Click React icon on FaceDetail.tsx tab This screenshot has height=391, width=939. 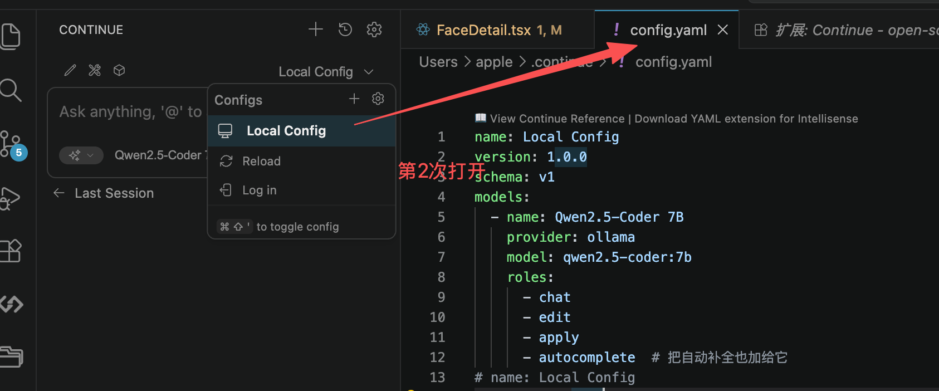(423, 30)
